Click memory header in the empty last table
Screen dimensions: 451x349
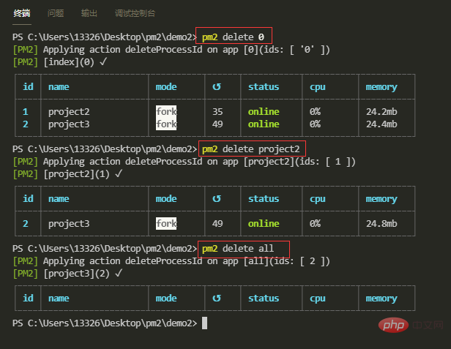(x=381, y=299)
